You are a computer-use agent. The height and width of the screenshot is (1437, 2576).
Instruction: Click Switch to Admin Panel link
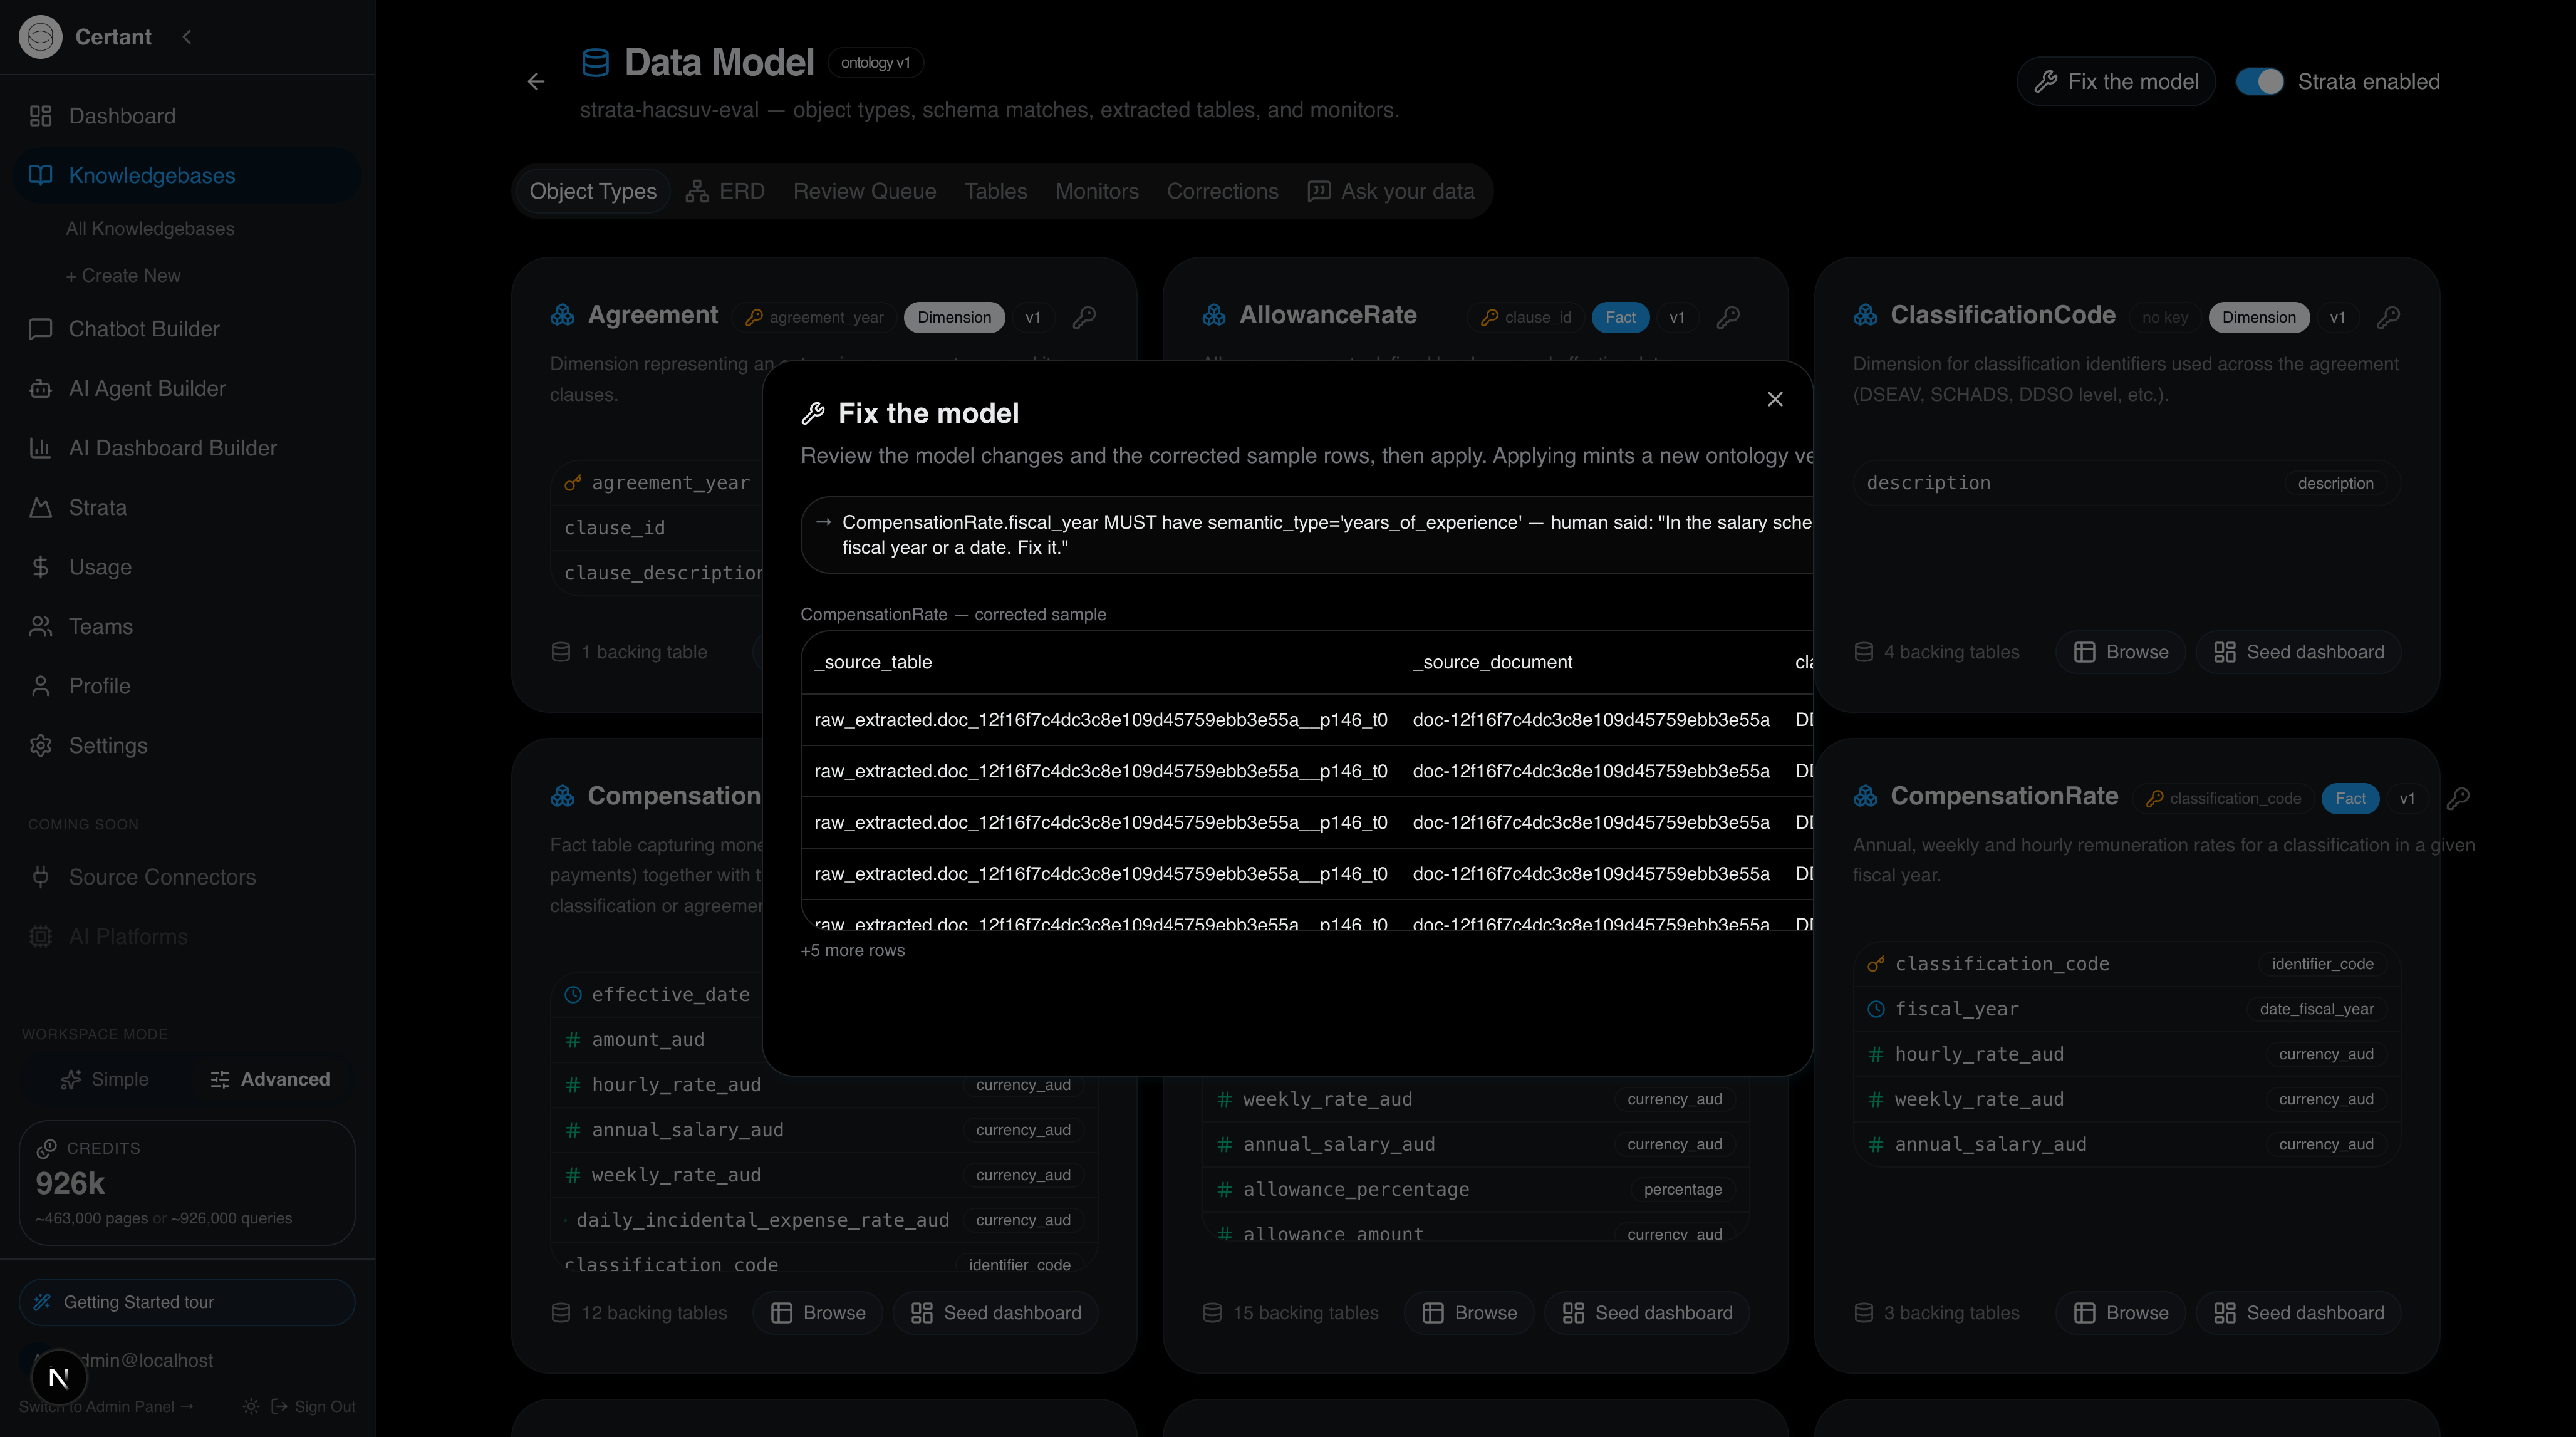[x=106, y=1406]
